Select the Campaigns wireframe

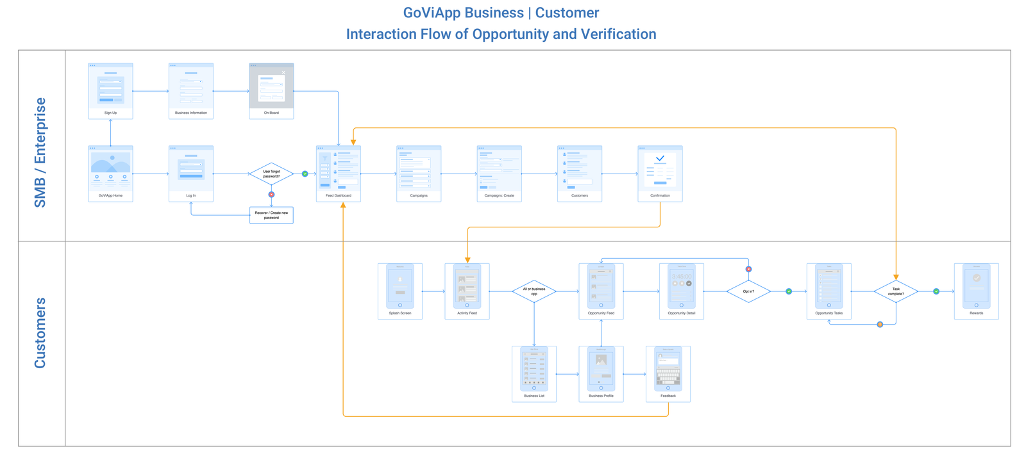click(x=419, y=174)
